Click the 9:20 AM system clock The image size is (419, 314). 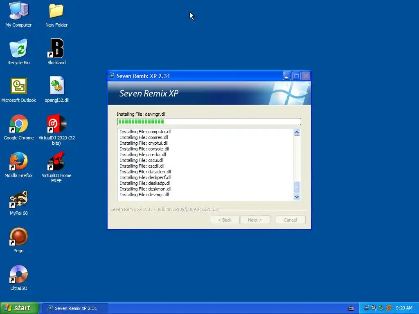tap(404, 308)
